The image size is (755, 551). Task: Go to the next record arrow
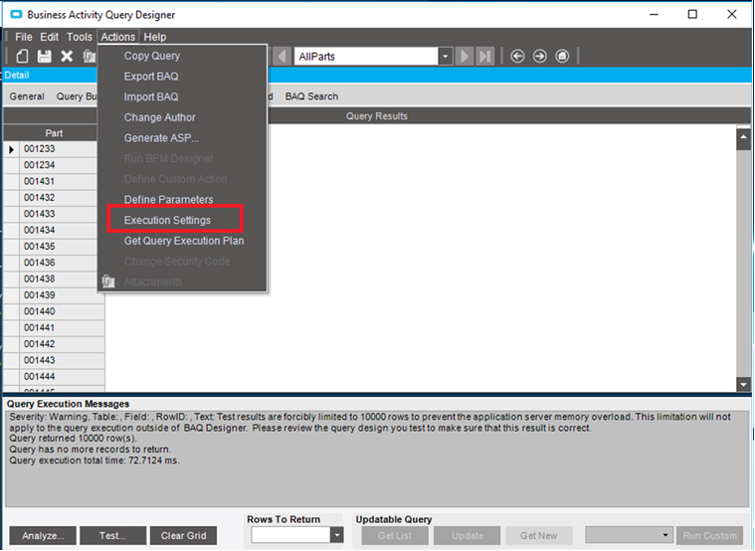pos(464,57)
